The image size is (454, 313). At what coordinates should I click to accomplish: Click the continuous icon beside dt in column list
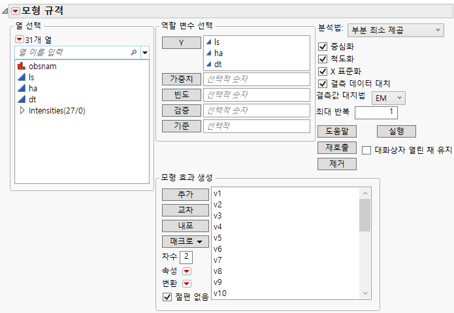[22, 99]
